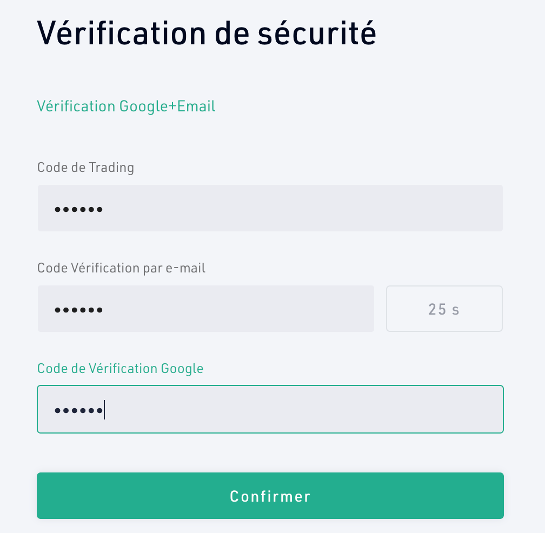Viewport: 545px width, 533px height.
Task: Click empty area of Code de Trading field
Action: pyautogui.click(x=302, y=208)
